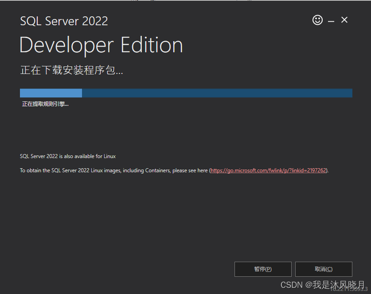Click the filled portion of the progress bar

(51, 93)
